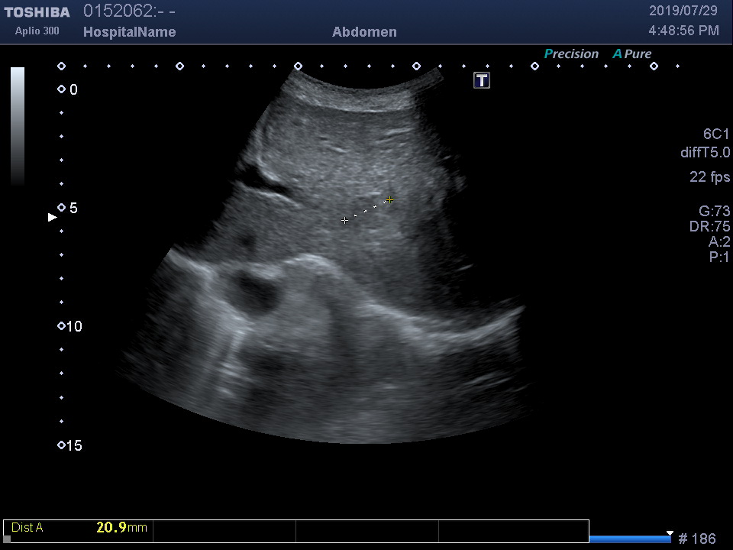Select the white caliper start cross

coord(345,220)
